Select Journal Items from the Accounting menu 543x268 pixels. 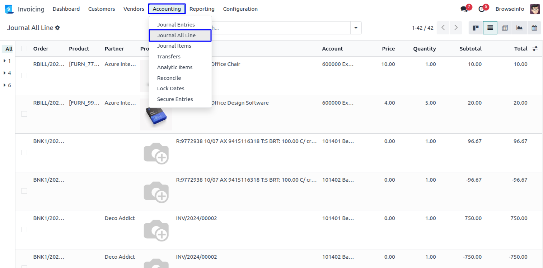coord(174,46)
